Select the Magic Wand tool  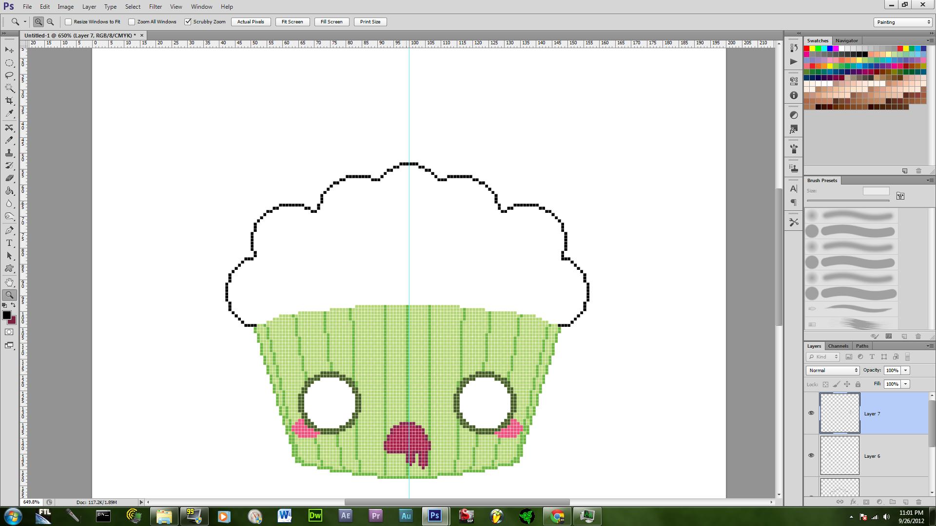pyautogui.click(x=9, y=88)
